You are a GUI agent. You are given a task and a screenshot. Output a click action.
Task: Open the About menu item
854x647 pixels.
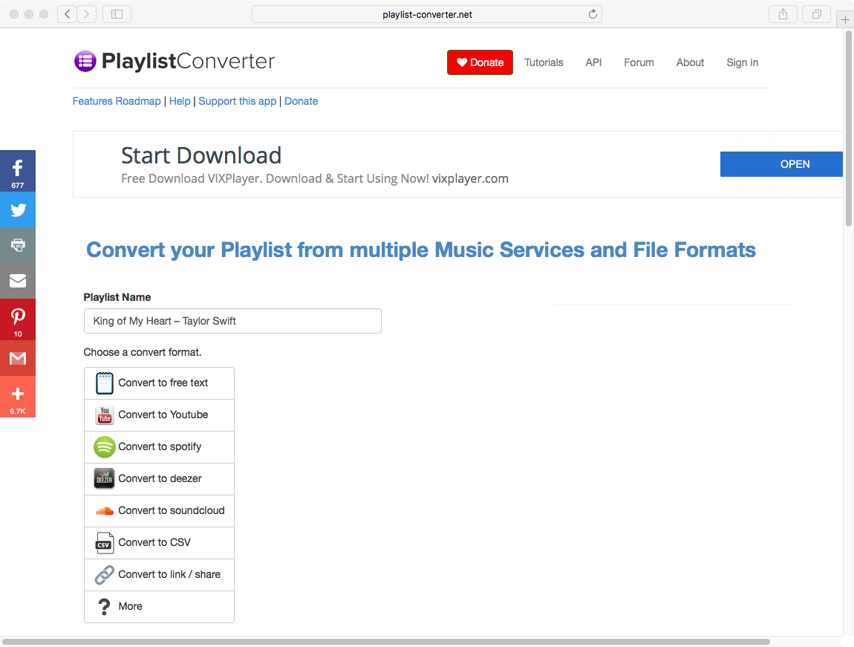(x=690, y=62)
